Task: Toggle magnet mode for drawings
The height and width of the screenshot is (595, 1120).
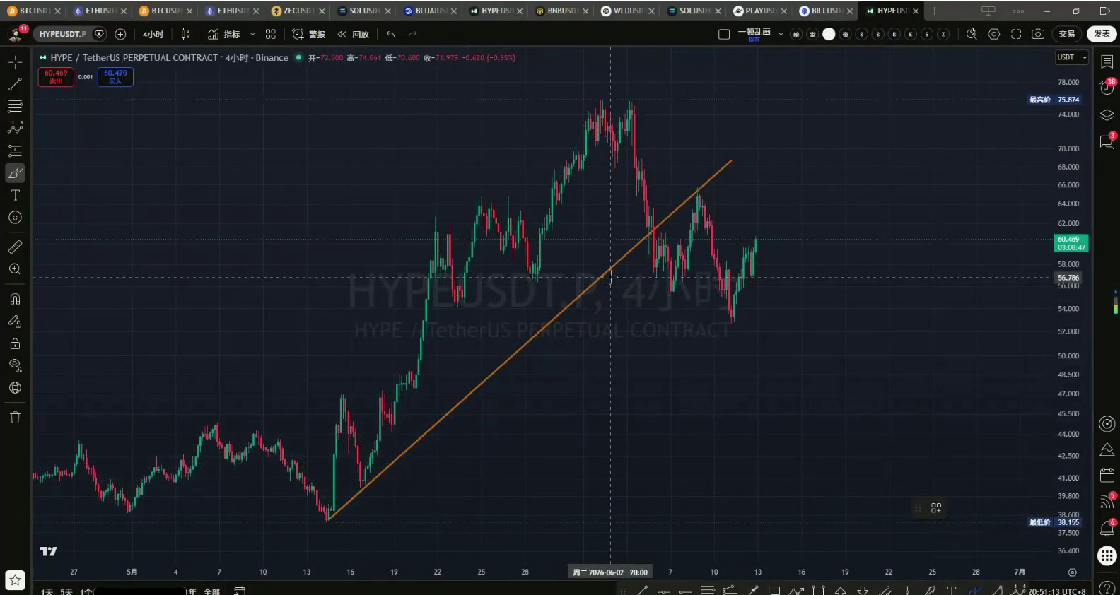Action: pyautogui.click(x=15, y=299)
